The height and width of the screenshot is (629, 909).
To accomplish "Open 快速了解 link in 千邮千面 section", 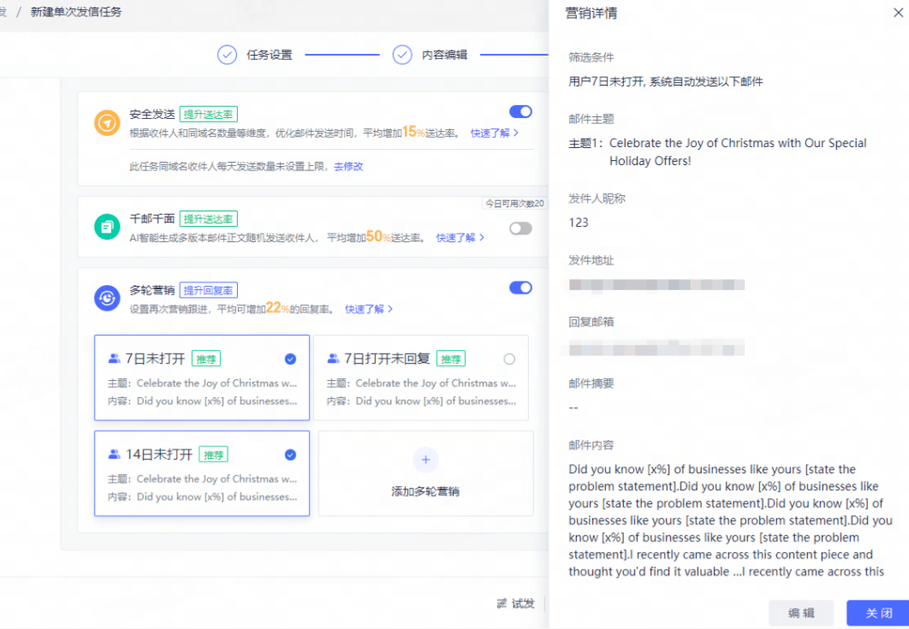I will click(460, 238).
